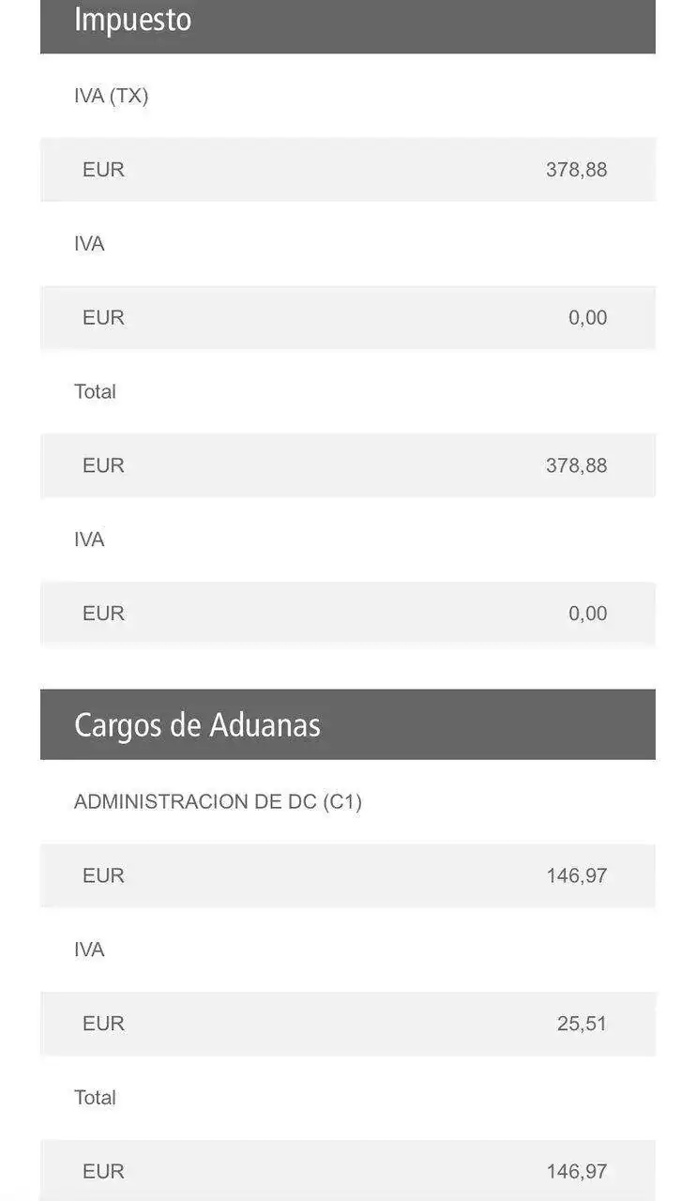This screenshot has width=696, height=1201.
Task: Select the EUR currency just above Cargos de Aduanas
Action: click(103, 614)
